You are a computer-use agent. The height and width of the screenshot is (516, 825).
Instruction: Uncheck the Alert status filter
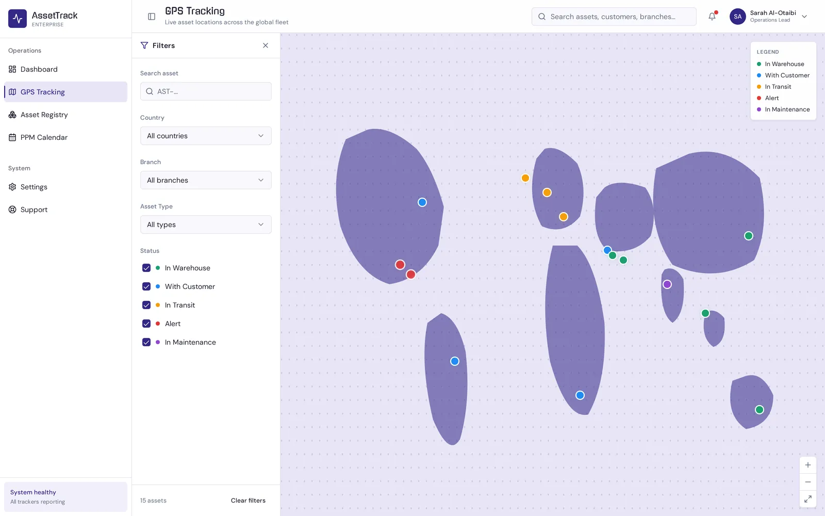click(x=146, y=324)
